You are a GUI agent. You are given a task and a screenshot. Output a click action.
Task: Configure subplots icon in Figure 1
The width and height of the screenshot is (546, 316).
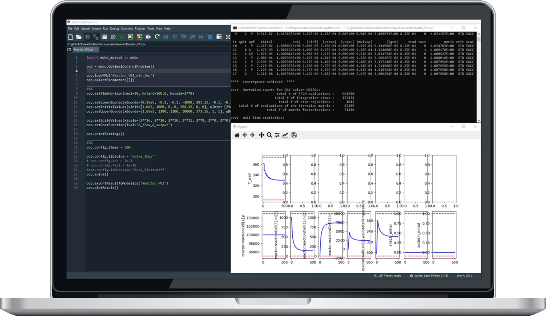pyautogui.click(x=277, y=135)
